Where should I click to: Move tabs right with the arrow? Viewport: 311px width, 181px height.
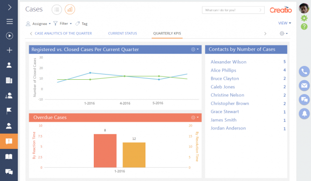coord(265,33)
